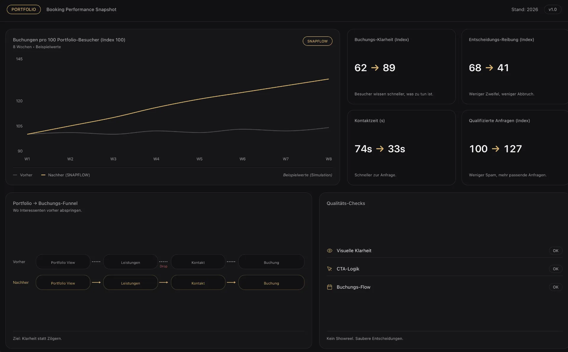Screen dimensions: 568x352
Task: Click the OK badge for Visuelle Klarheit
Action: (x=556, y=251)
